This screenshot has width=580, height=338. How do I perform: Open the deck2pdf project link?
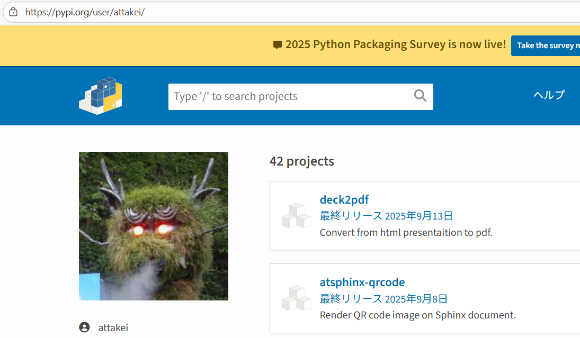point(344,199)
